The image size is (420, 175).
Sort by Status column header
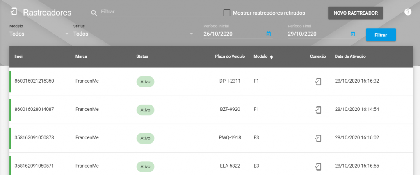point(142,56)
